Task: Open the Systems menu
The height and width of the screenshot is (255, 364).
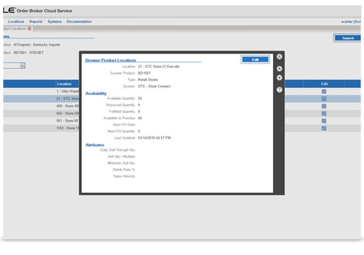Action: click(x=55, y=22)
